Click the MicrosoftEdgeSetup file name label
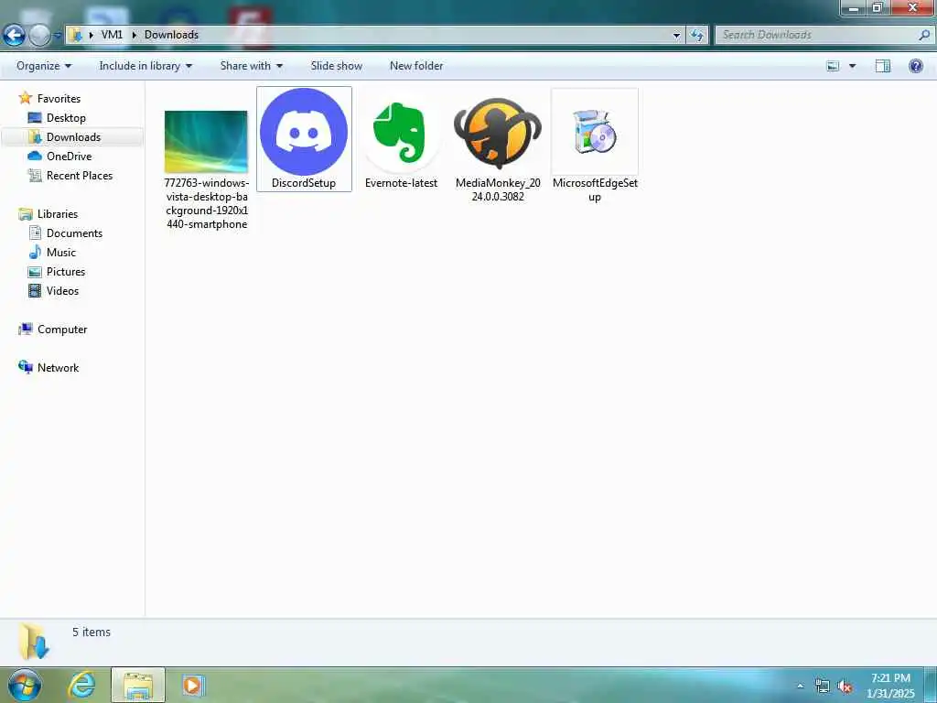This screenshot has width=937, height=703. click(595, 189)
